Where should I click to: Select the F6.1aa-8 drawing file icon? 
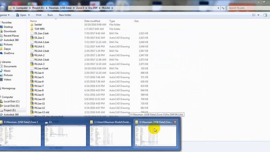point(32,90)
